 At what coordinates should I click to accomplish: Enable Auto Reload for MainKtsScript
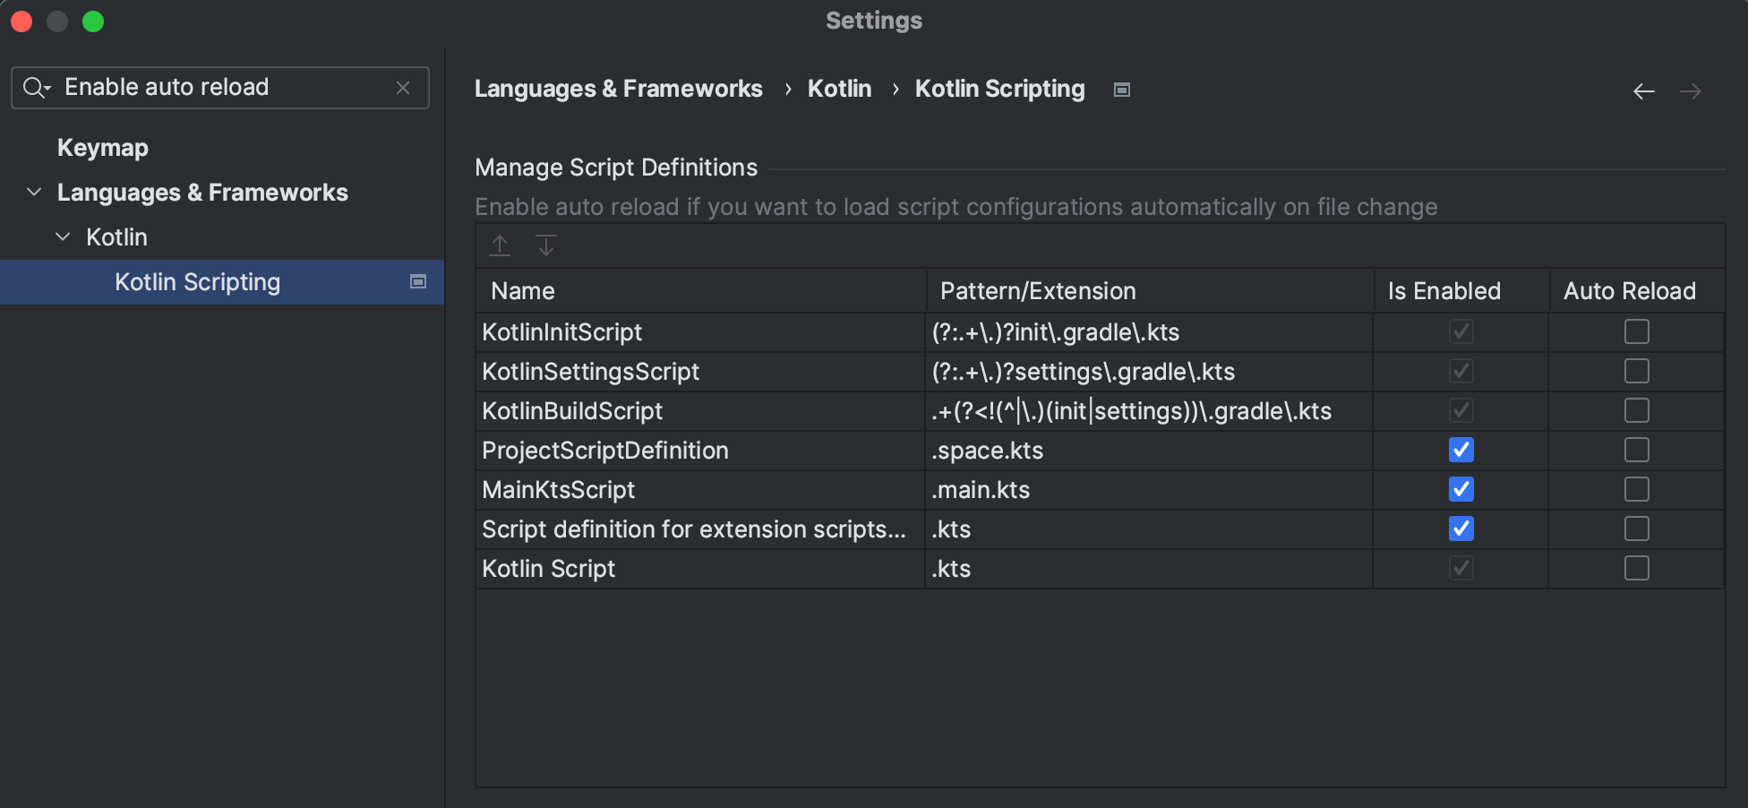[x=1637, y=489]
